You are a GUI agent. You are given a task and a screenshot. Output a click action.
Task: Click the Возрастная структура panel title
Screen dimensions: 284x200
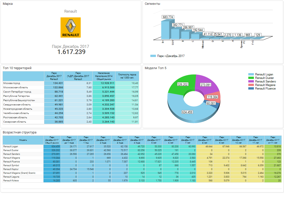19,132
